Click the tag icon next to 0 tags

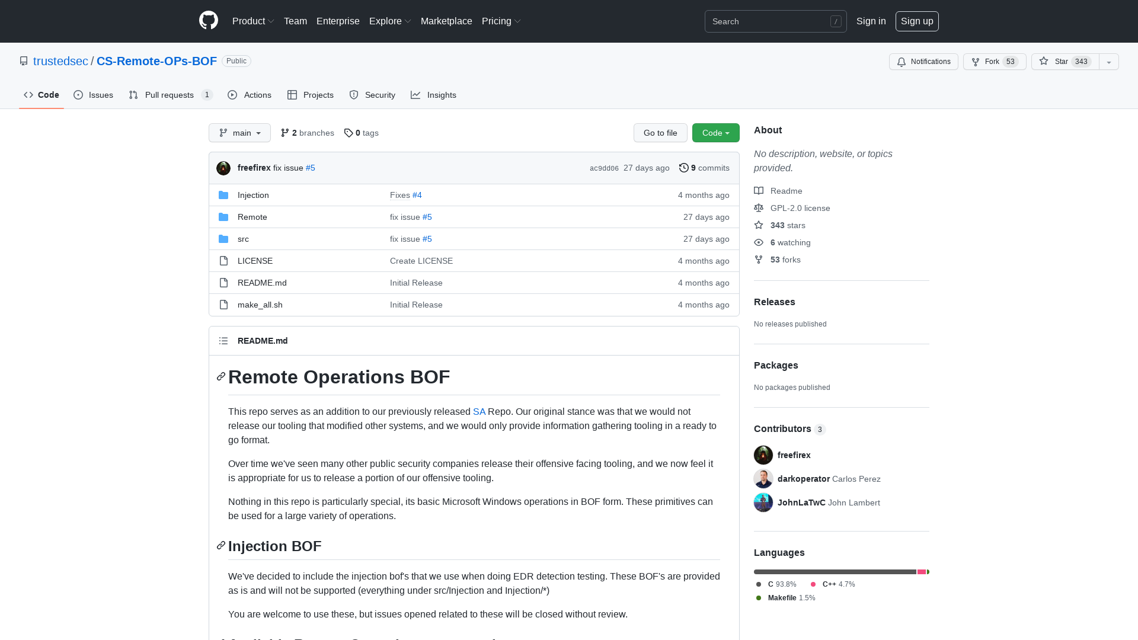(349, 133)
